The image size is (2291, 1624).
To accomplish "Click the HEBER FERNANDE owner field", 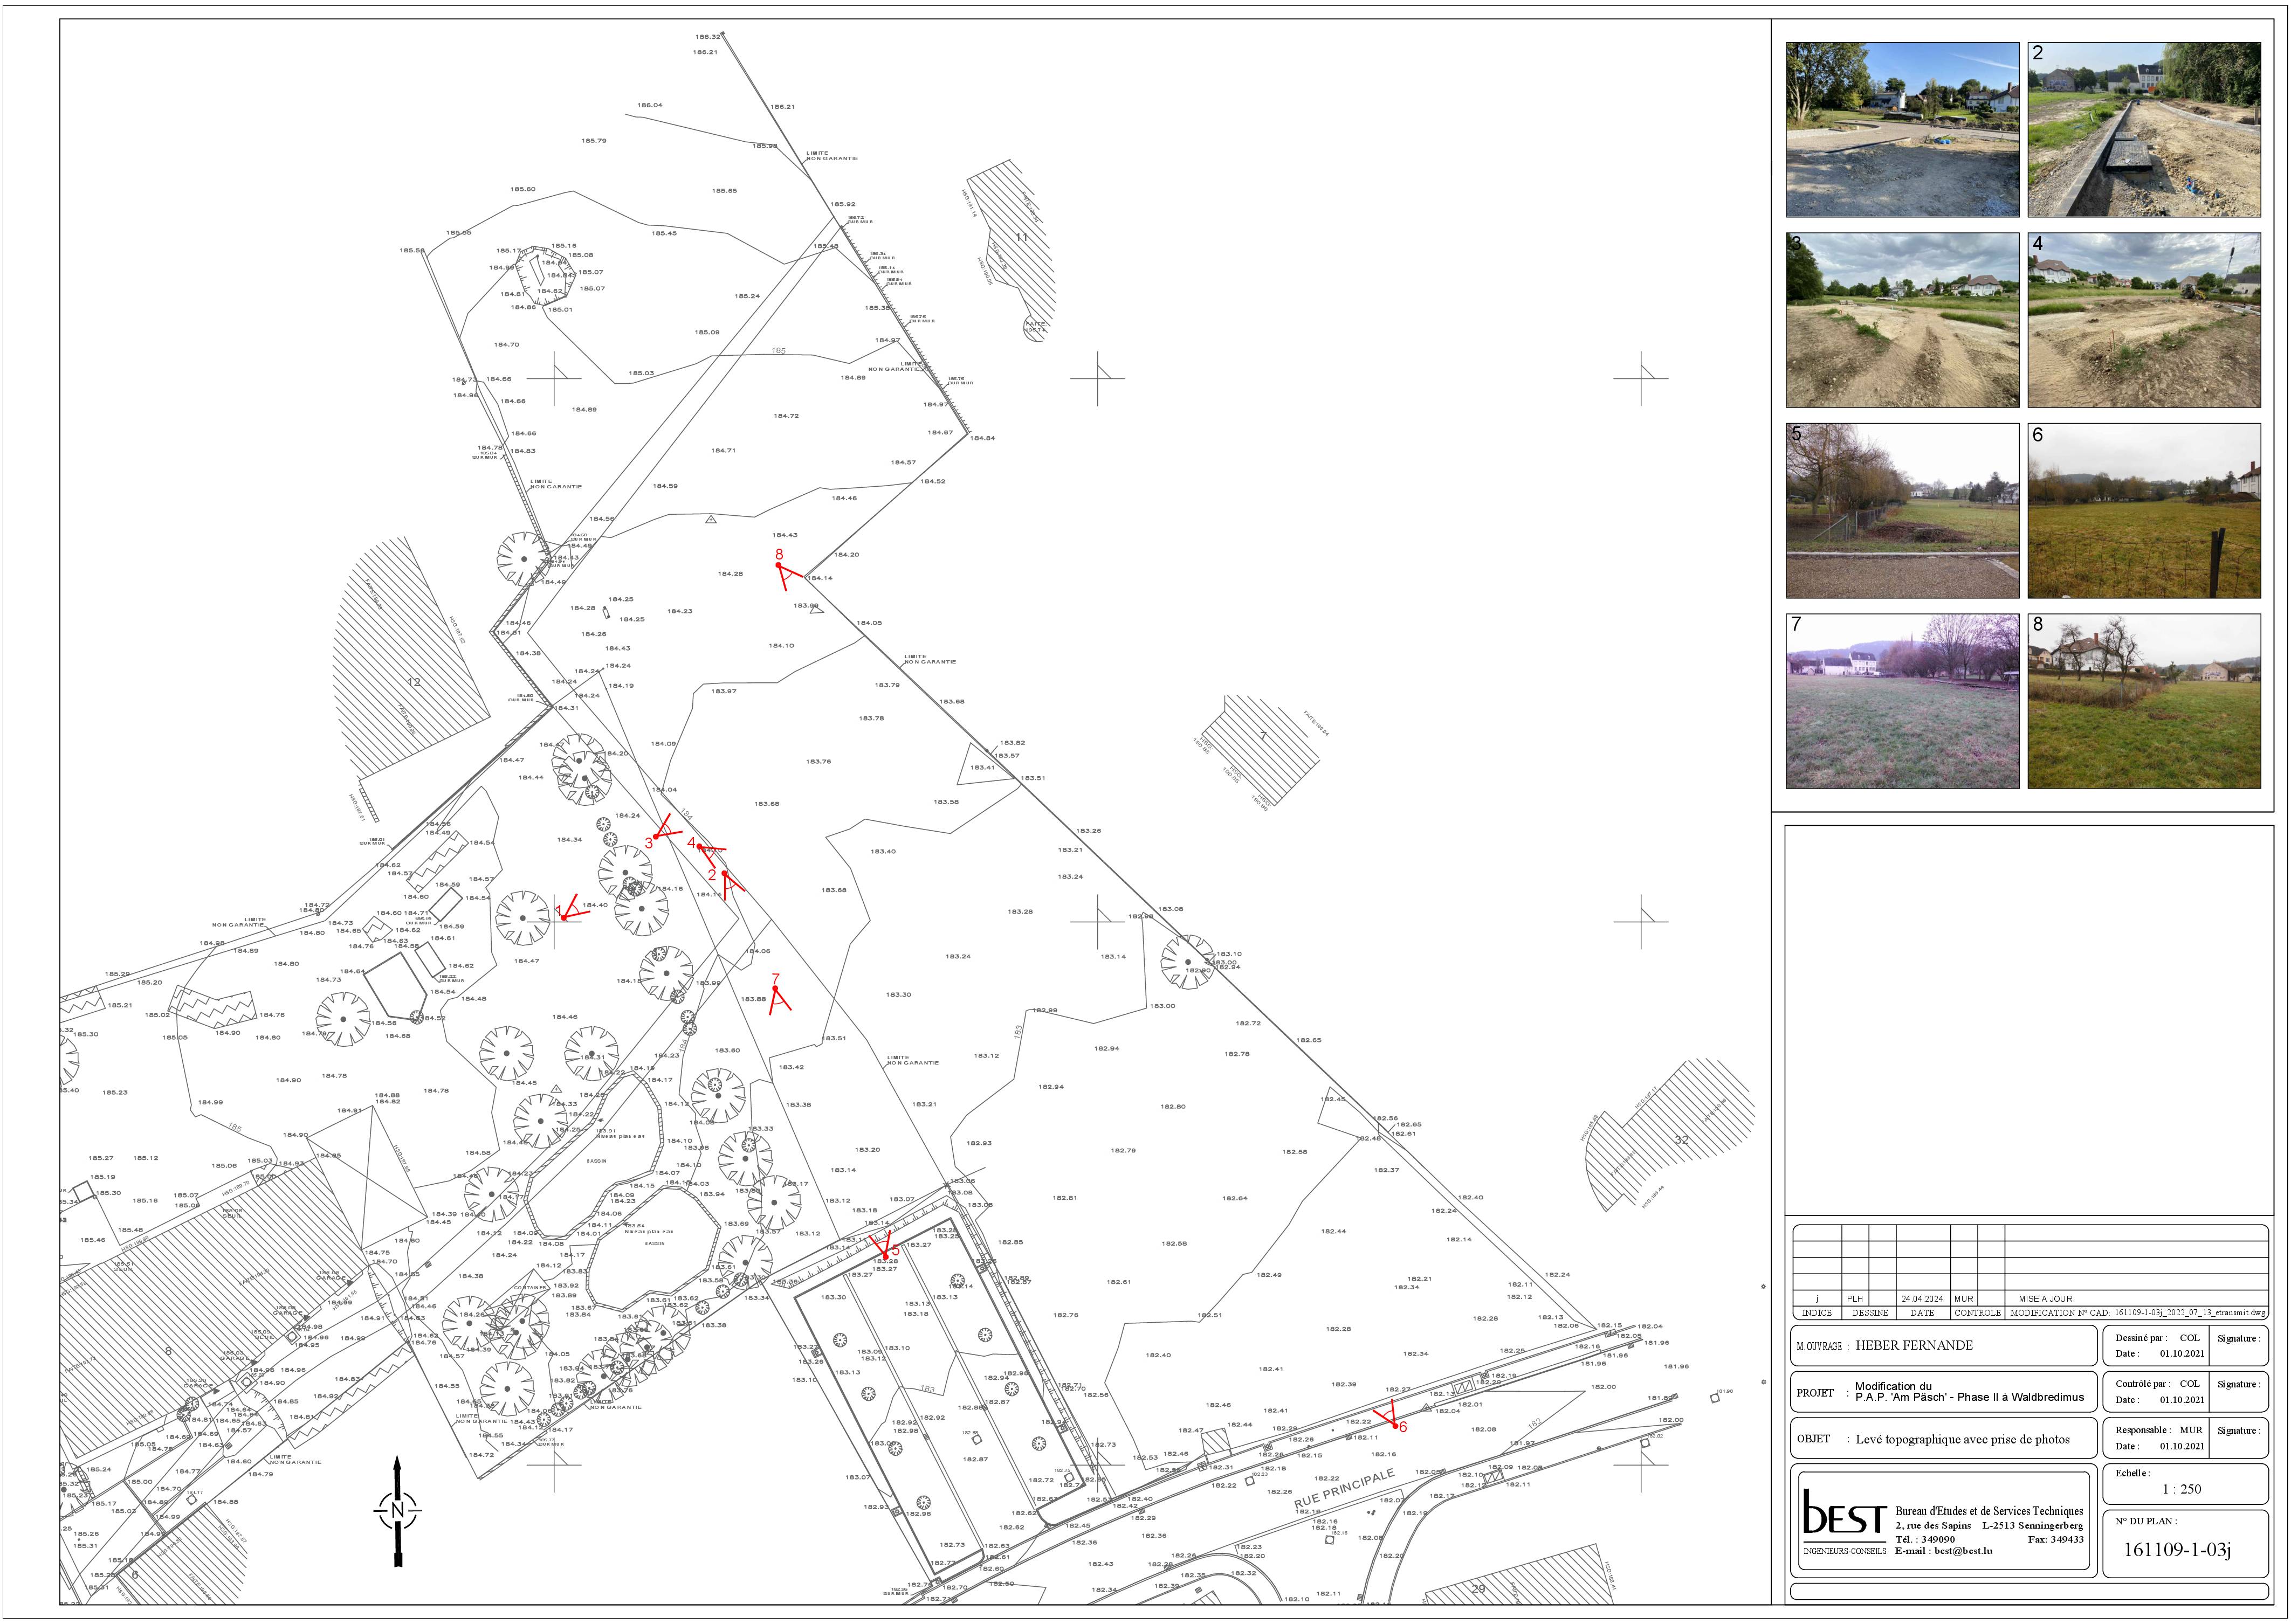I will pyautogui.click(x=1914, y=1345).
